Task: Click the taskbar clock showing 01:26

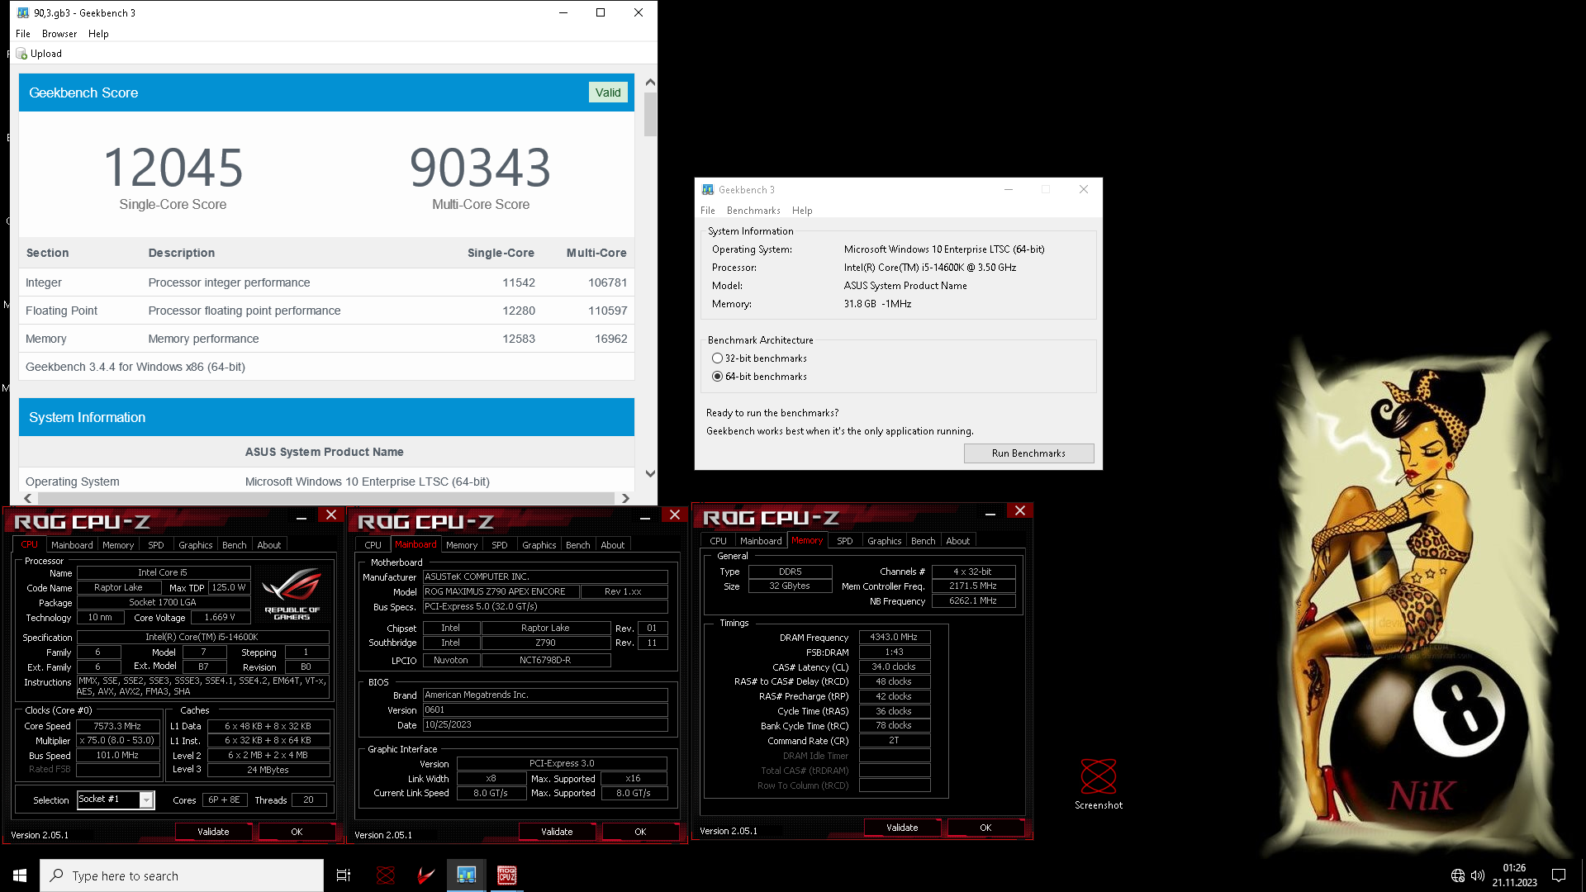Action: point(1514,875)
